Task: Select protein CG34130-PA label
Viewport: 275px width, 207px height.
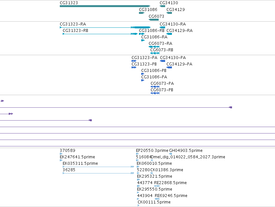Action: (x=173, y=58)
